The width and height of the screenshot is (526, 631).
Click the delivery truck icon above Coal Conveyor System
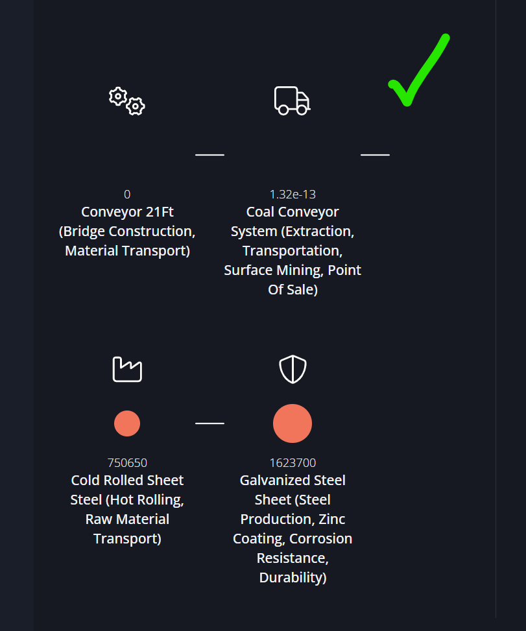pos(292,101)
